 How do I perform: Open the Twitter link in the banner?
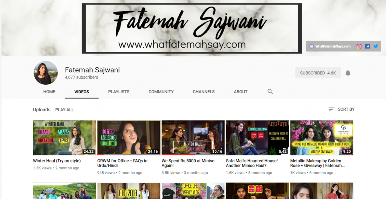point(376,46)
